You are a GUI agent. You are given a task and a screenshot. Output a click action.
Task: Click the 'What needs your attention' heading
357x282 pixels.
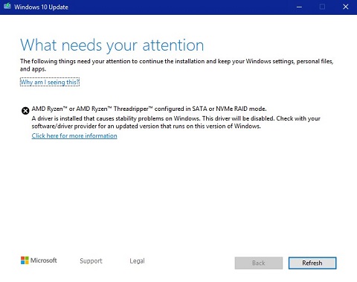click(112, 45)
